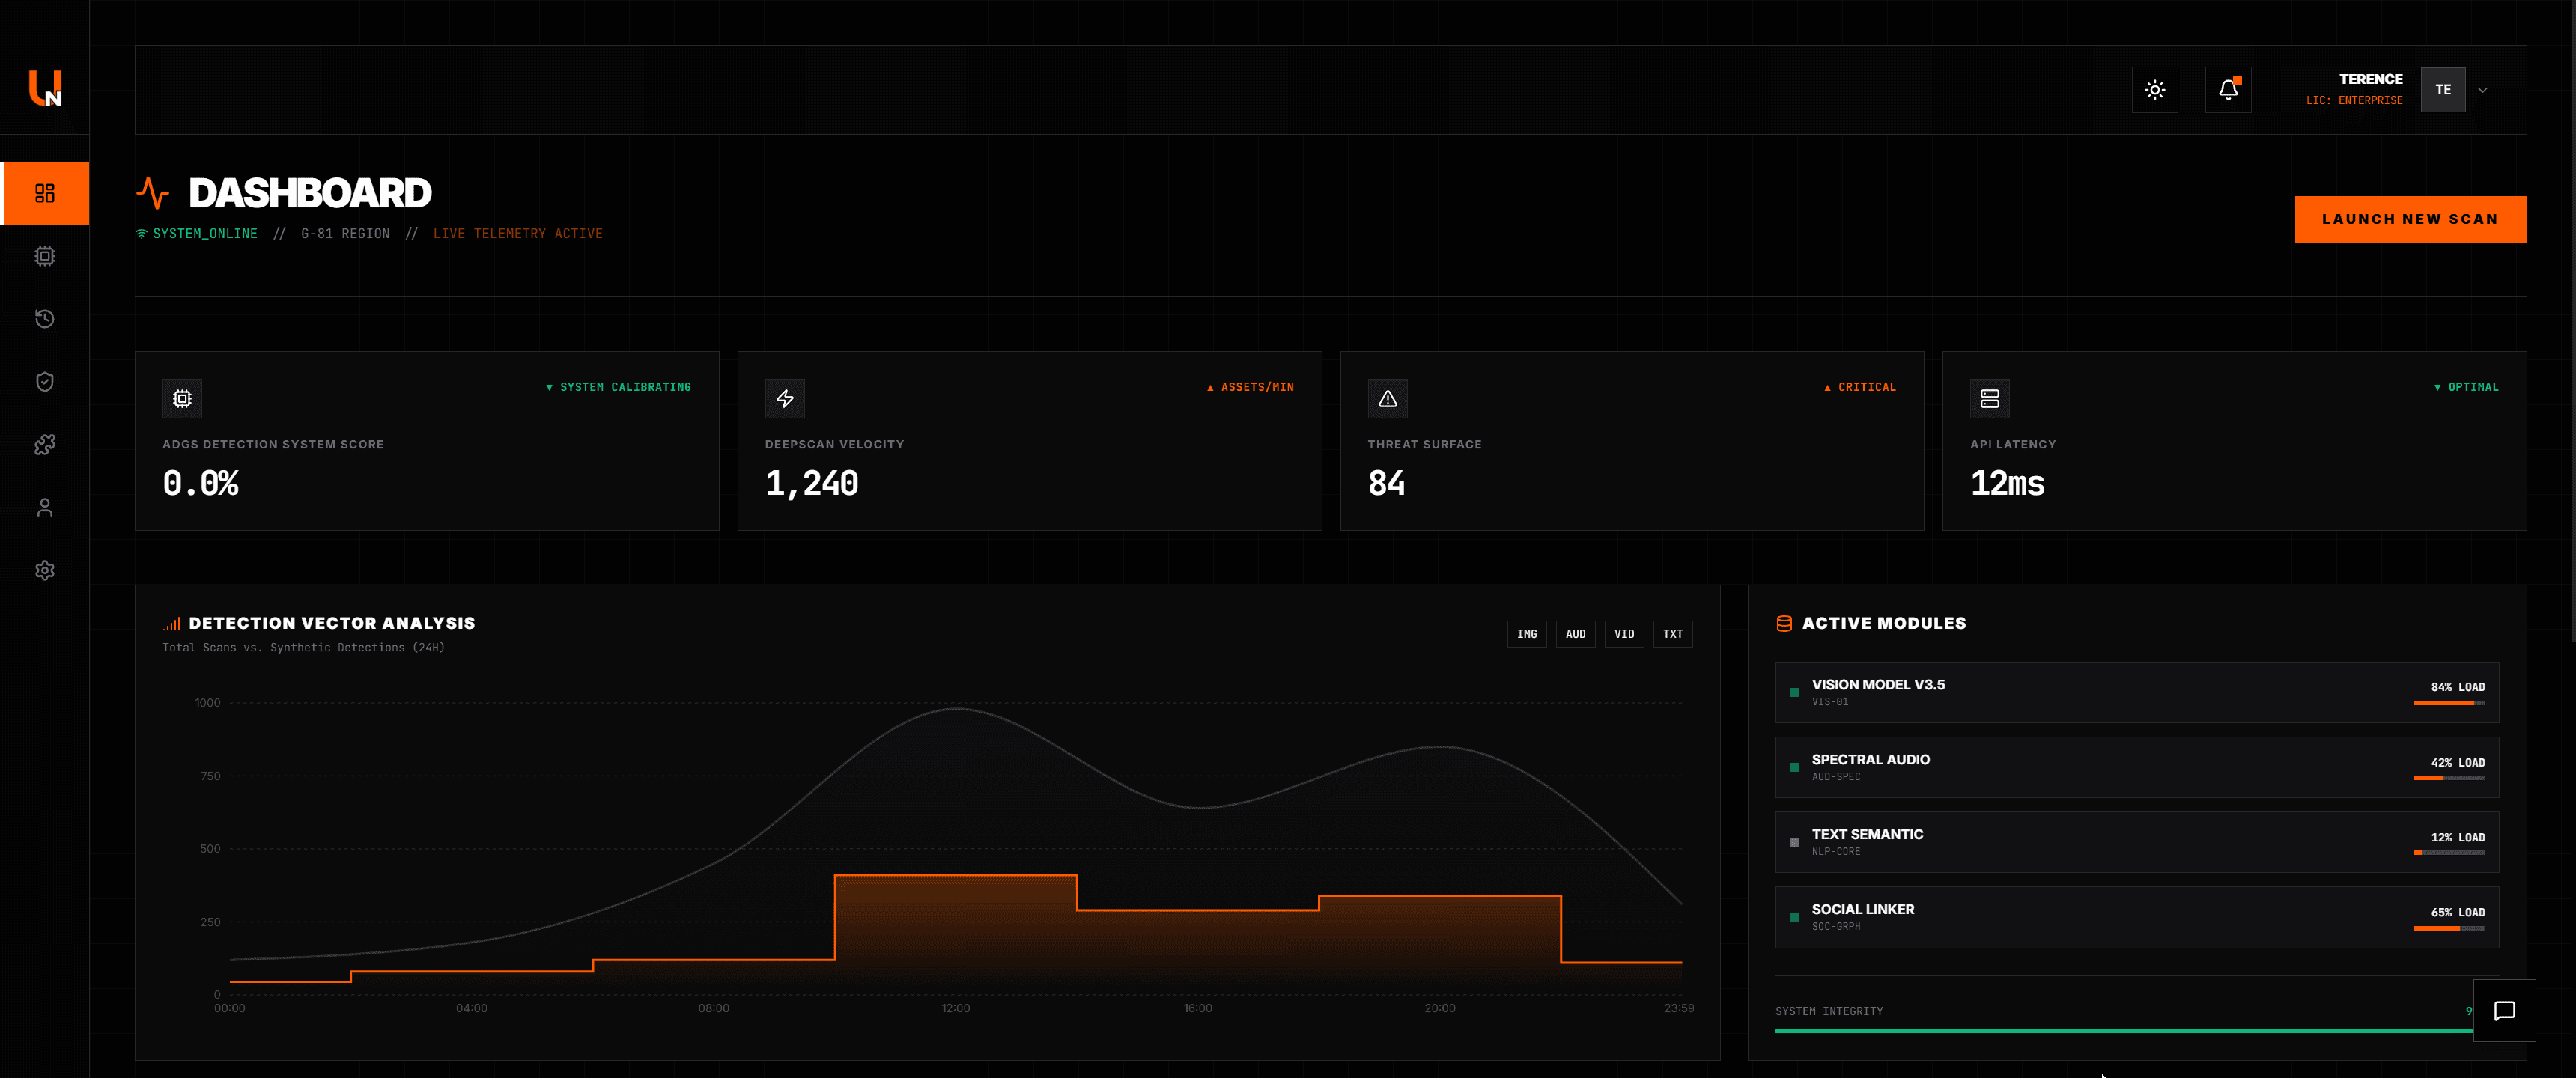Open the scan history clock icon
This screenshot has width=2576, height=1078.
pos(45,319)
